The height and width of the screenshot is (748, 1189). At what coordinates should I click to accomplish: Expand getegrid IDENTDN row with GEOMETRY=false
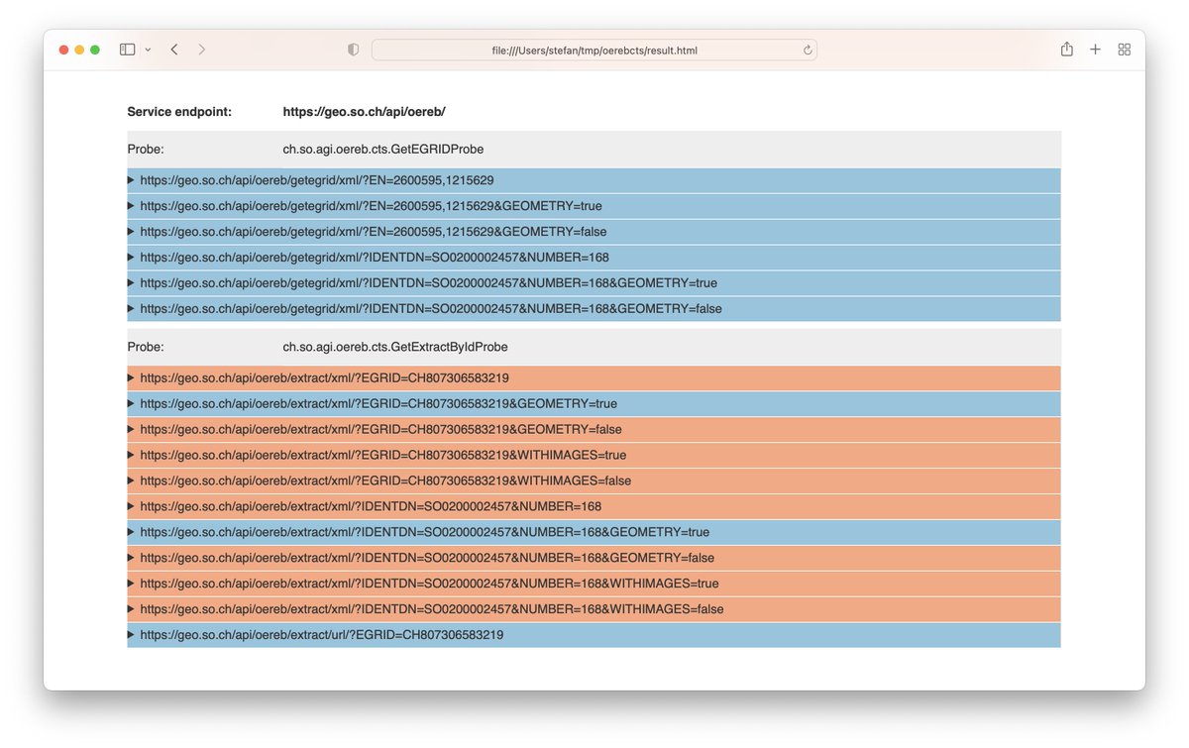click(x=594, y=309)
